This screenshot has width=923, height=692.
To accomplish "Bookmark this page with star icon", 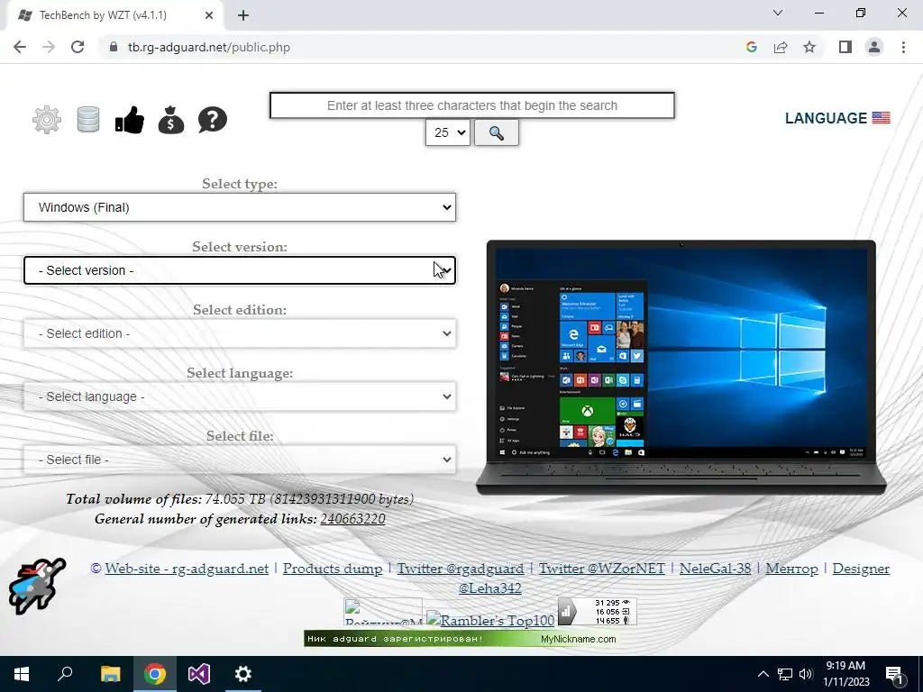I will (809, 47).
